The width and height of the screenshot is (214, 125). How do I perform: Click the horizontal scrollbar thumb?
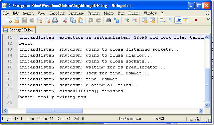click(54, 111)
